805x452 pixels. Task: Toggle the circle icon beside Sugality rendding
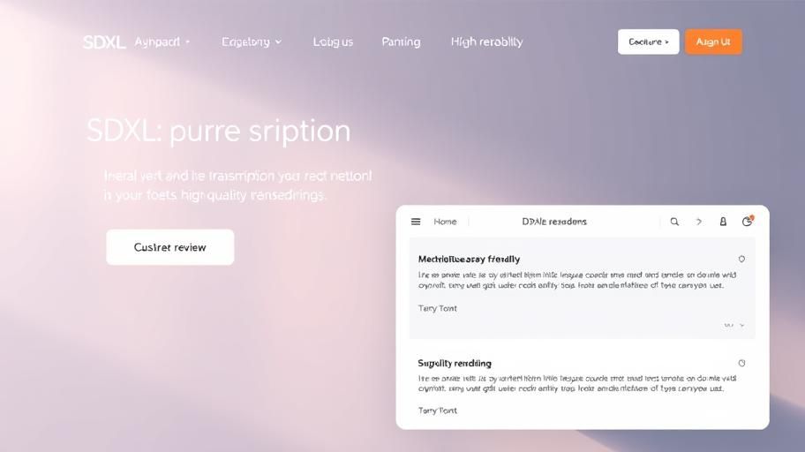coord(741,363)
